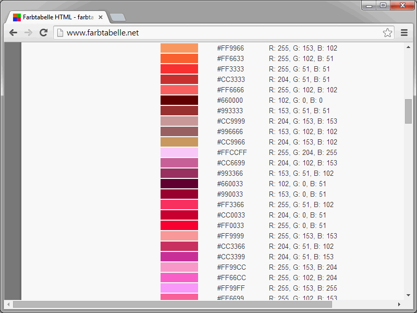Pick the #FF3333 red swatch

pyautogui.click(x=179, y=69)
